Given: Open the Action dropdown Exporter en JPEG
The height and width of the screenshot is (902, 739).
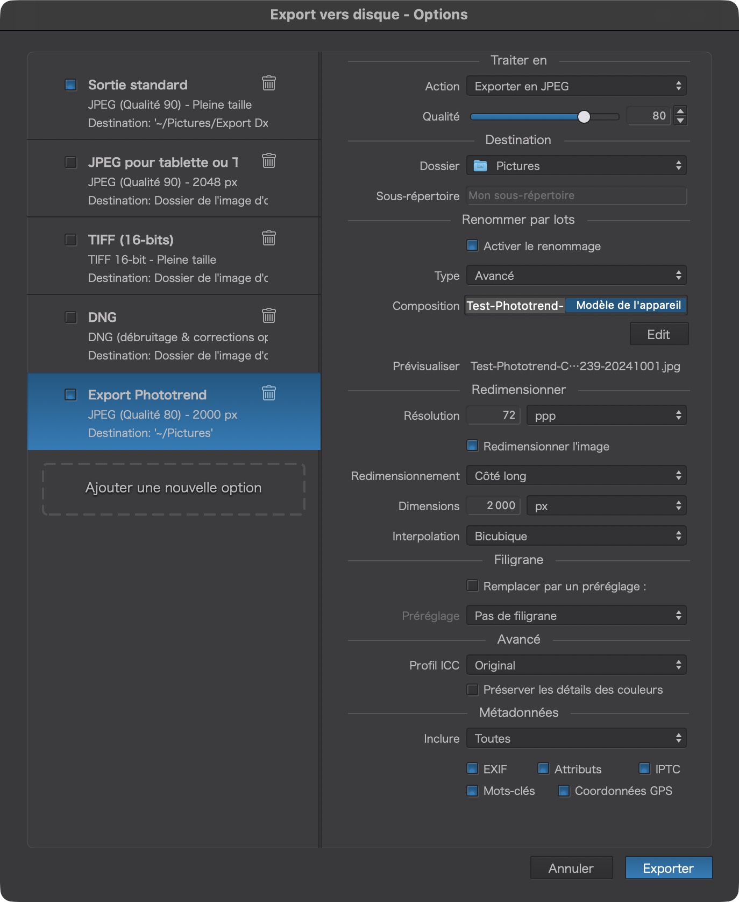Looking at the screenshot, I should pyautogui.click(x=576, y=86).
